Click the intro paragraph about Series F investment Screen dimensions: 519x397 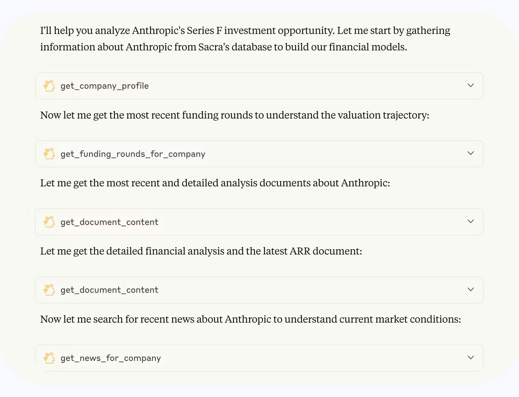pyautogui.click(x=245, y=39)
